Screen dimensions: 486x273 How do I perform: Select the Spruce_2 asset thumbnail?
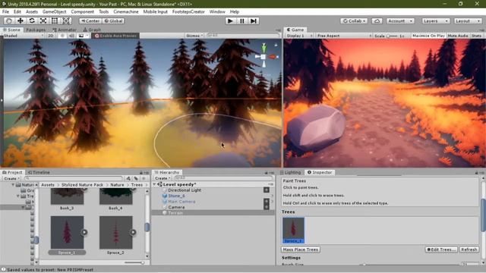click(115, 233)
